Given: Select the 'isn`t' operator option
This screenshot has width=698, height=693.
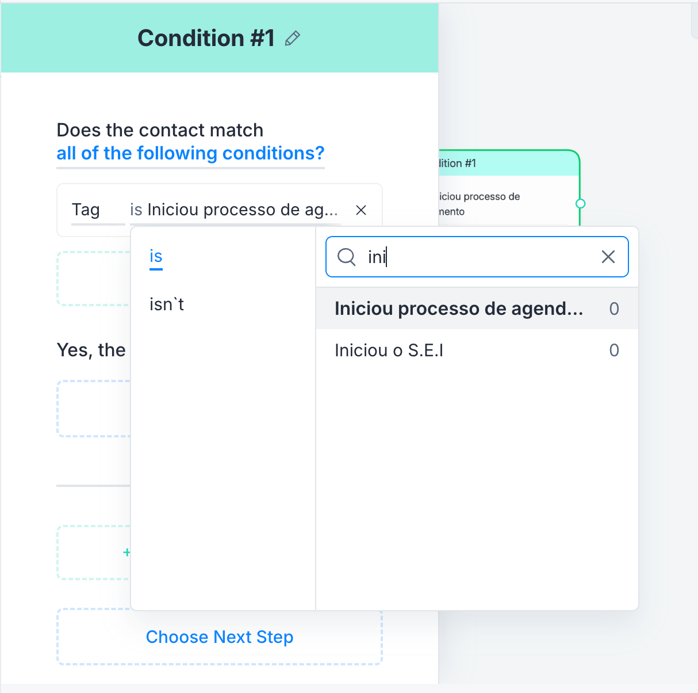Looking at the screenshot, I should click(167, 304).
